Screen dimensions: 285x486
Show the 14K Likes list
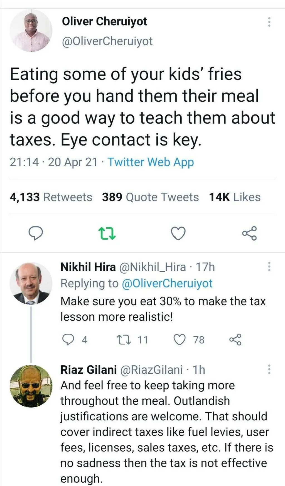click(235, 197)
